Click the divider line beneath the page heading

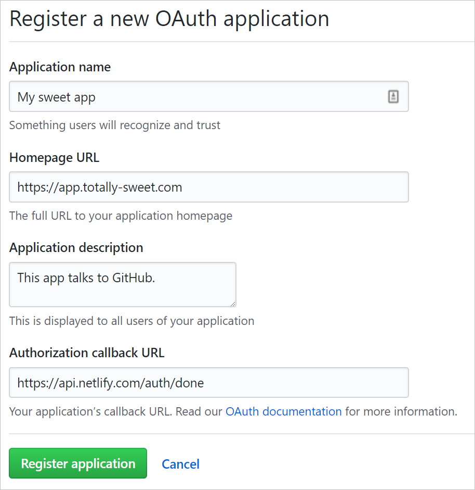238,42
